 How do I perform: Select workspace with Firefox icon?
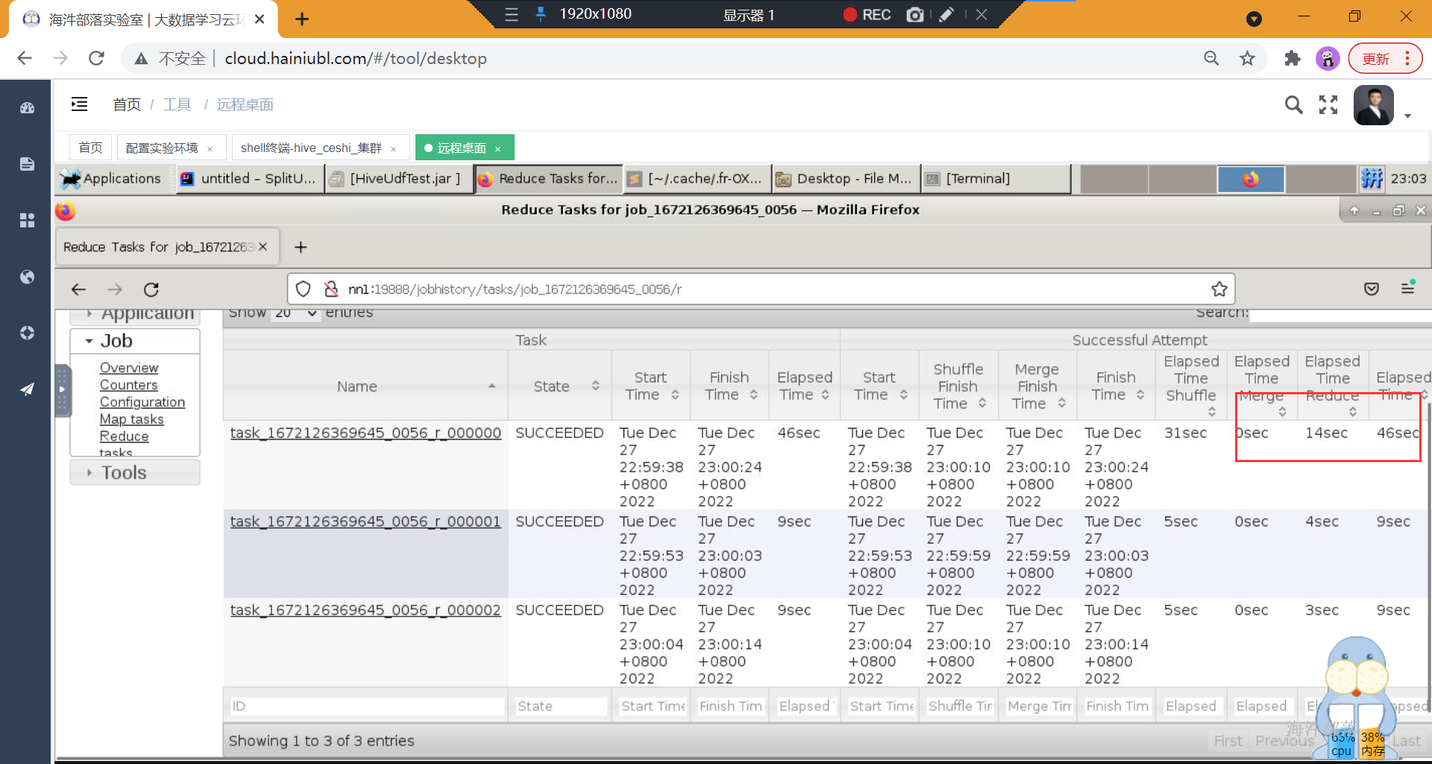pos(1251,179)
